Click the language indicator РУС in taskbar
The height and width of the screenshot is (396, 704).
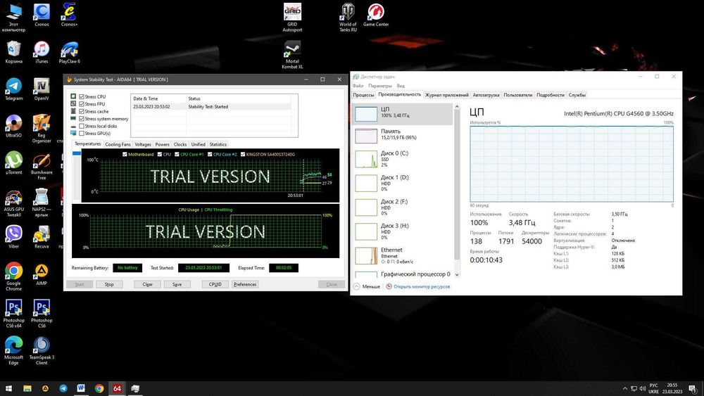[x=654, y=385]
